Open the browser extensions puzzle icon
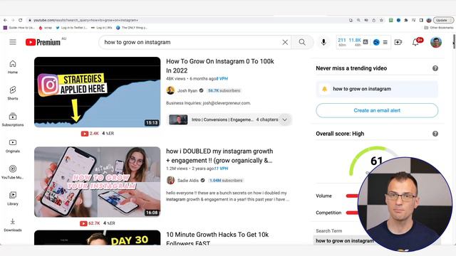 tap(406, 20)
